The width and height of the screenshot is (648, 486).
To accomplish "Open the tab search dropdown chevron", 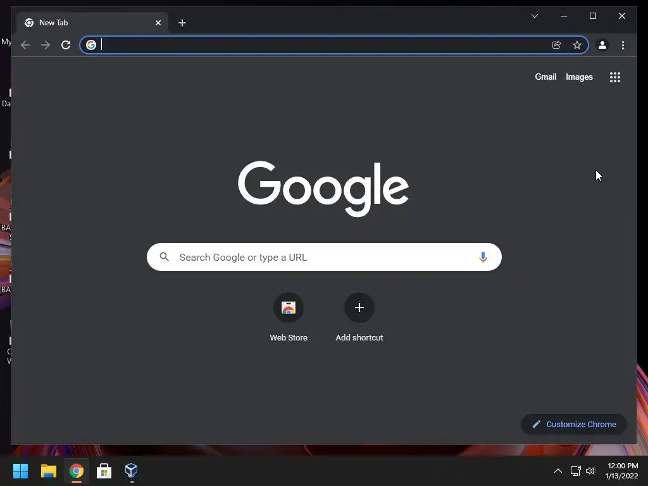I will coord(534,16).
